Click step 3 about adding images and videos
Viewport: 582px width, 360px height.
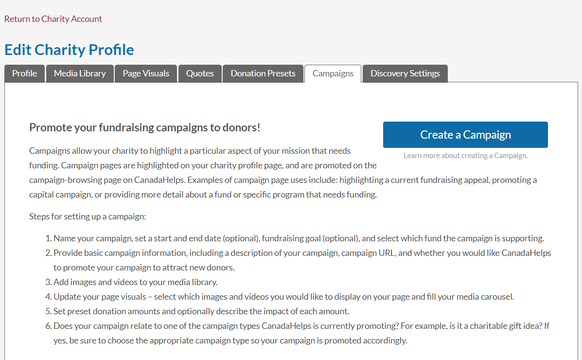(x=135, y=282)
